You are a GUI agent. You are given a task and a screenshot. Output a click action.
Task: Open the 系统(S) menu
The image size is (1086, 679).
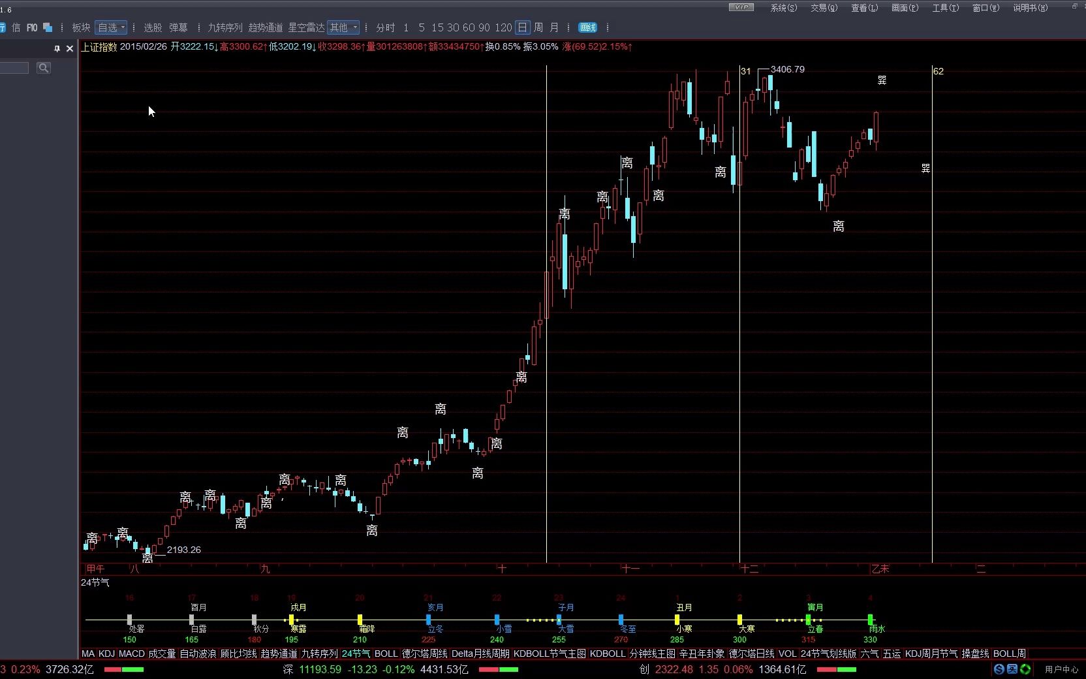pos(783,8)
